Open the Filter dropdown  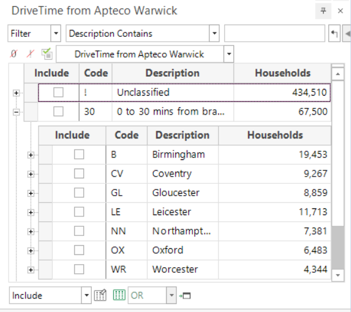coord(56,33)
